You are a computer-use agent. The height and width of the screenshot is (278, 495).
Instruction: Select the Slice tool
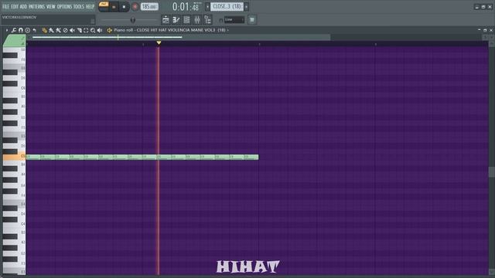point(79,30)
